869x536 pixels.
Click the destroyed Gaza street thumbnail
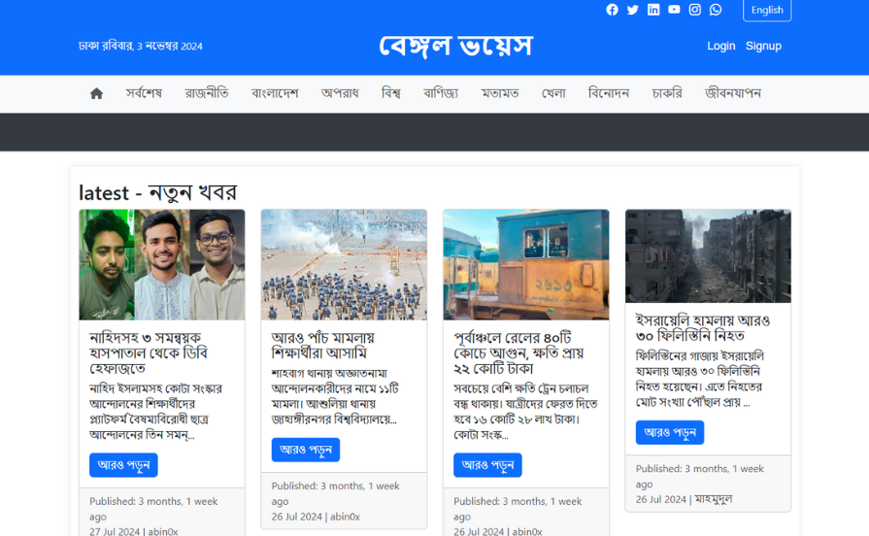point(708,256)
